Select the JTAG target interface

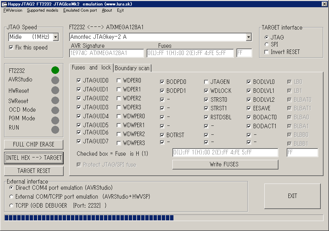tap(266, 37)
